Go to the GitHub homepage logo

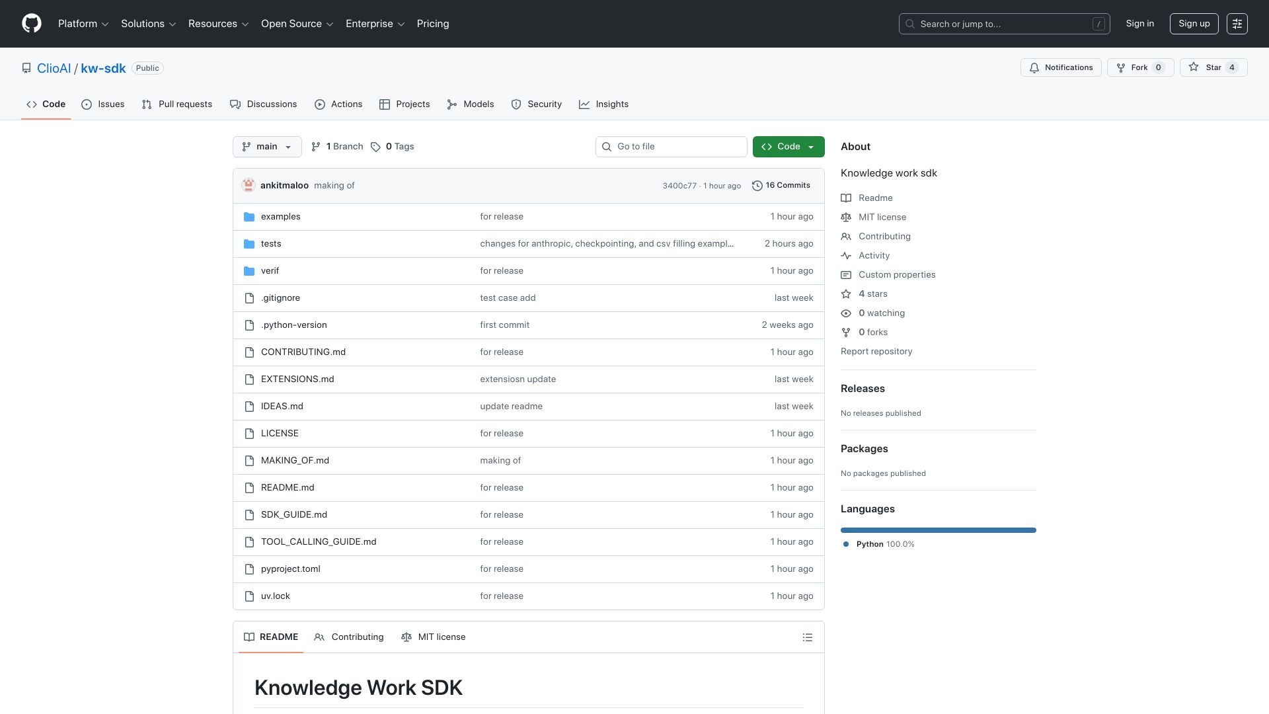point(32,24)
